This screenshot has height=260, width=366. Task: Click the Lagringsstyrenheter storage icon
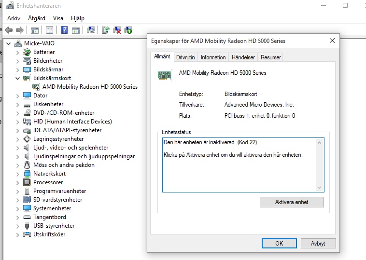tap(27, 139)
